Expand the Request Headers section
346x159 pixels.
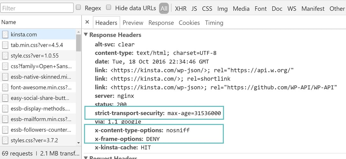point(85,157)
